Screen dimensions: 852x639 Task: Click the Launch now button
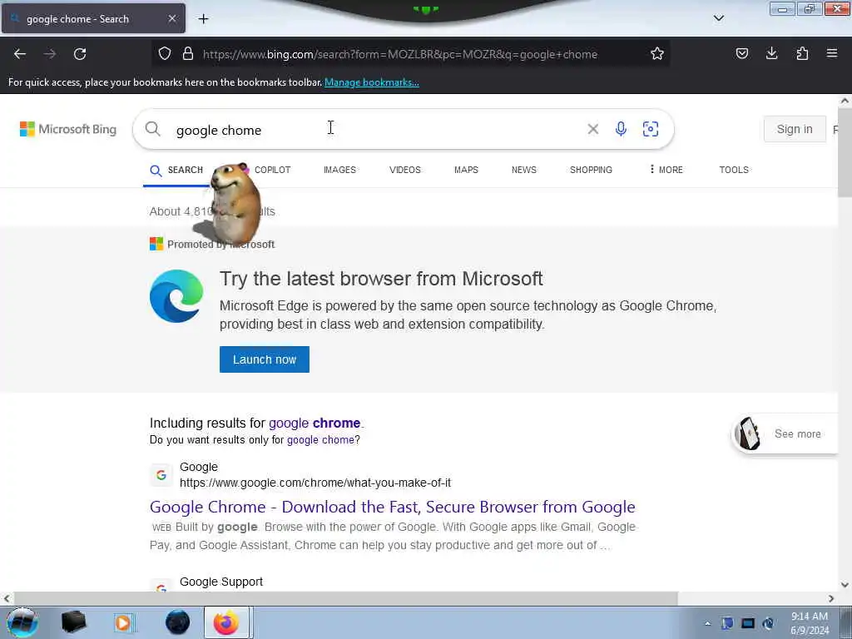[264, 359]
